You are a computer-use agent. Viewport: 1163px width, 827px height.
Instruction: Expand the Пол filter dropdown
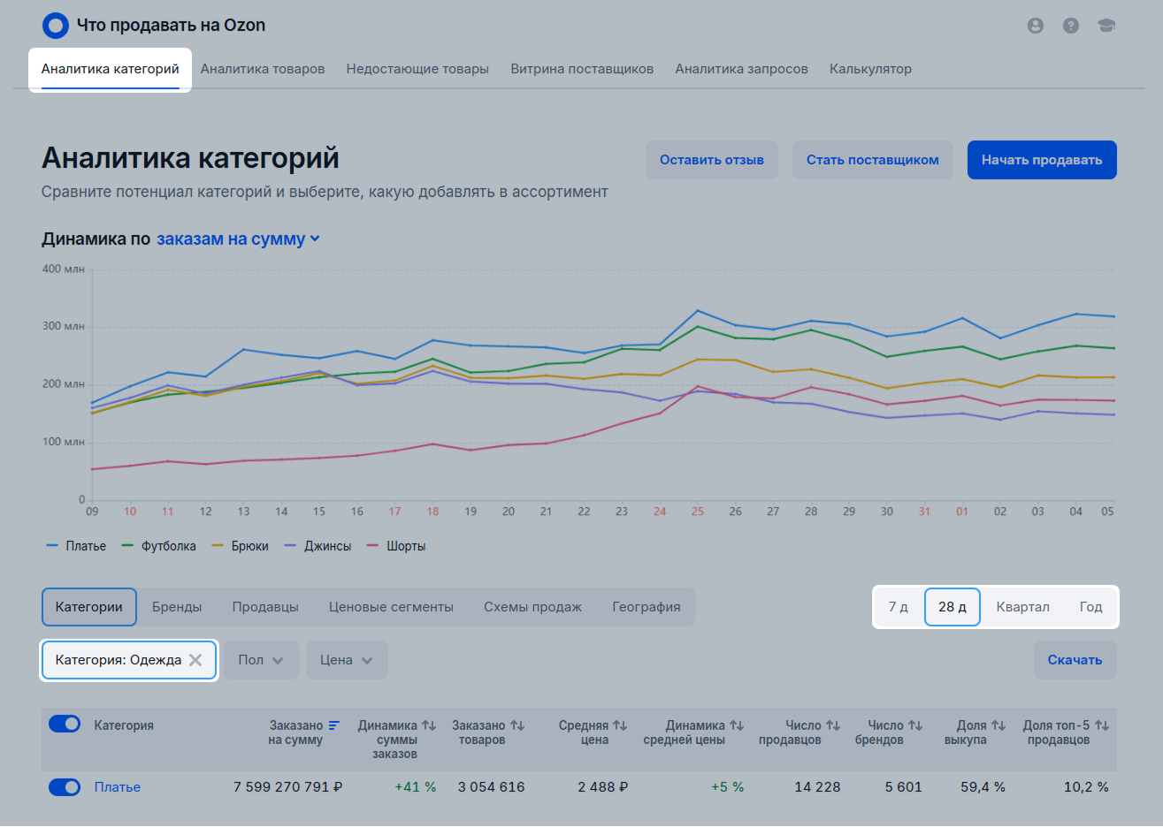tap(261, 660)
